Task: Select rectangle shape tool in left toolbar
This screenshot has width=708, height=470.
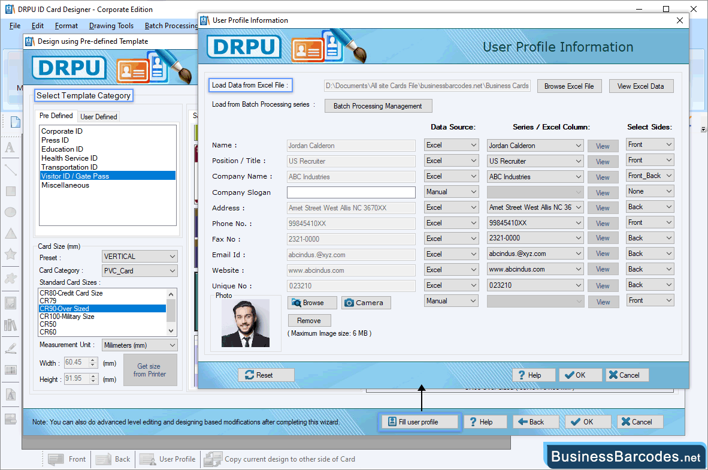Action: point(10,191)
